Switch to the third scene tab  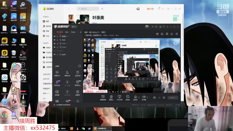[73, 32]
